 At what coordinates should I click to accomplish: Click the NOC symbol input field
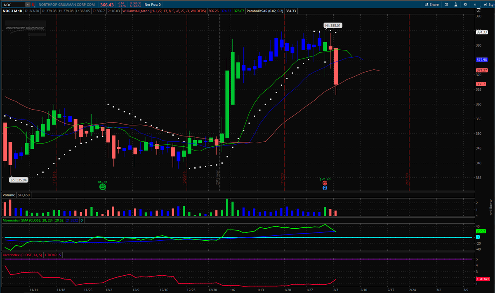(x=13, y=4)
